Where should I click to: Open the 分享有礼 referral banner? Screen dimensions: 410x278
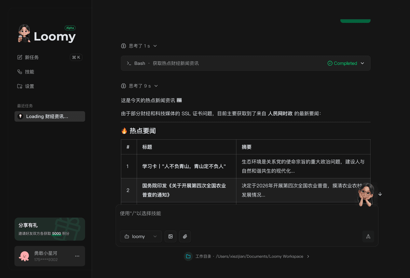(50, 229)
